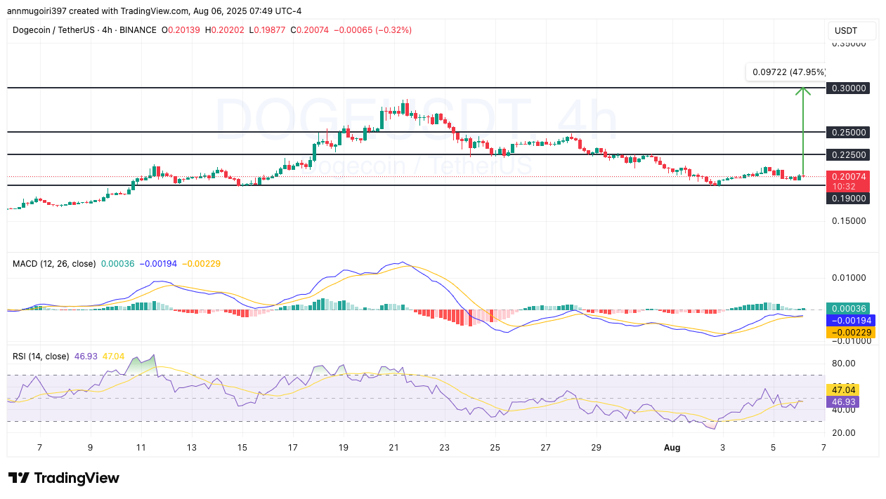Click the 0.19000 price level label
Viewport: 886px width, 499px height.
click(x=849, y=199)
